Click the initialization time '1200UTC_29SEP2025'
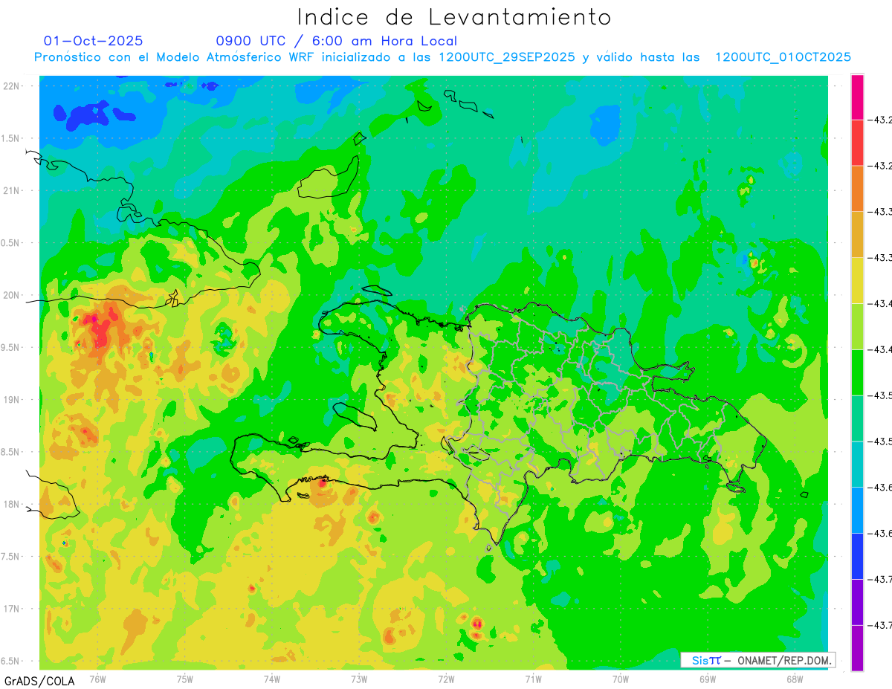The width and height of the screenshot is (892, 689). coord(507,57)
